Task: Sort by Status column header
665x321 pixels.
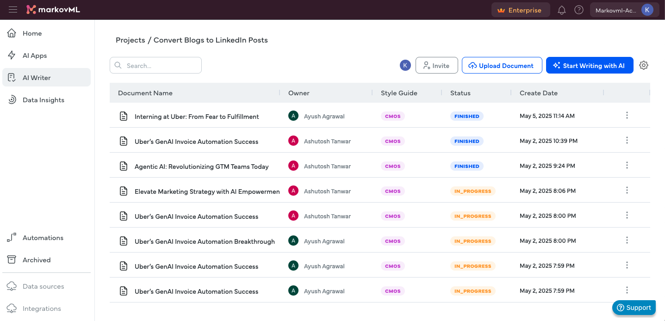Action: 460,93
